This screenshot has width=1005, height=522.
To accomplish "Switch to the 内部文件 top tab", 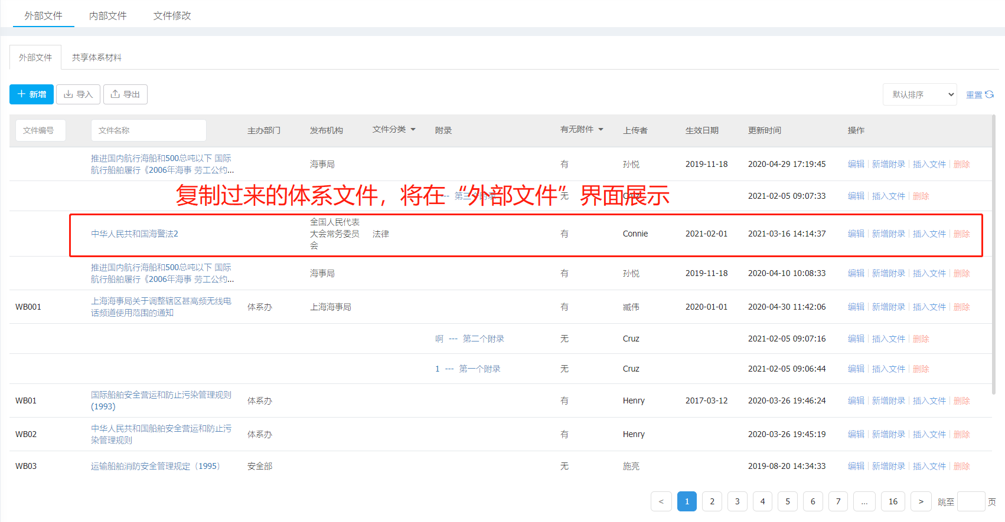I will [107, 16].
